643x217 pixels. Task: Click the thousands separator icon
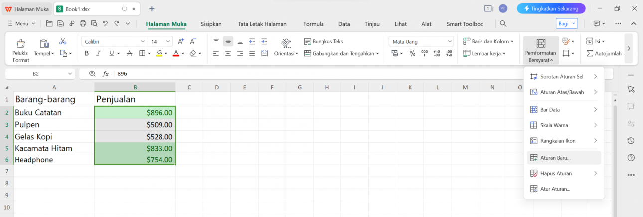point(424,53)
